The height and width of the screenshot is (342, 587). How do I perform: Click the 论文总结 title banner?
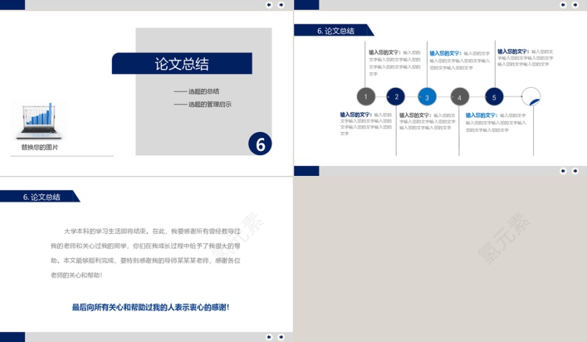click(x=182, y=64)
